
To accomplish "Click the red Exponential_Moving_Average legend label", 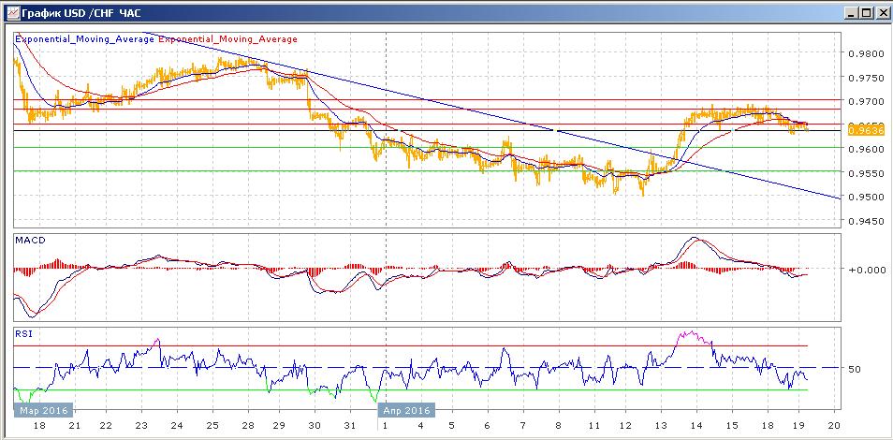I will point(227,39).
